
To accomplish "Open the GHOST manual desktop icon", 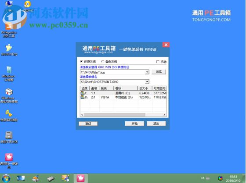I will click(9, 50).
